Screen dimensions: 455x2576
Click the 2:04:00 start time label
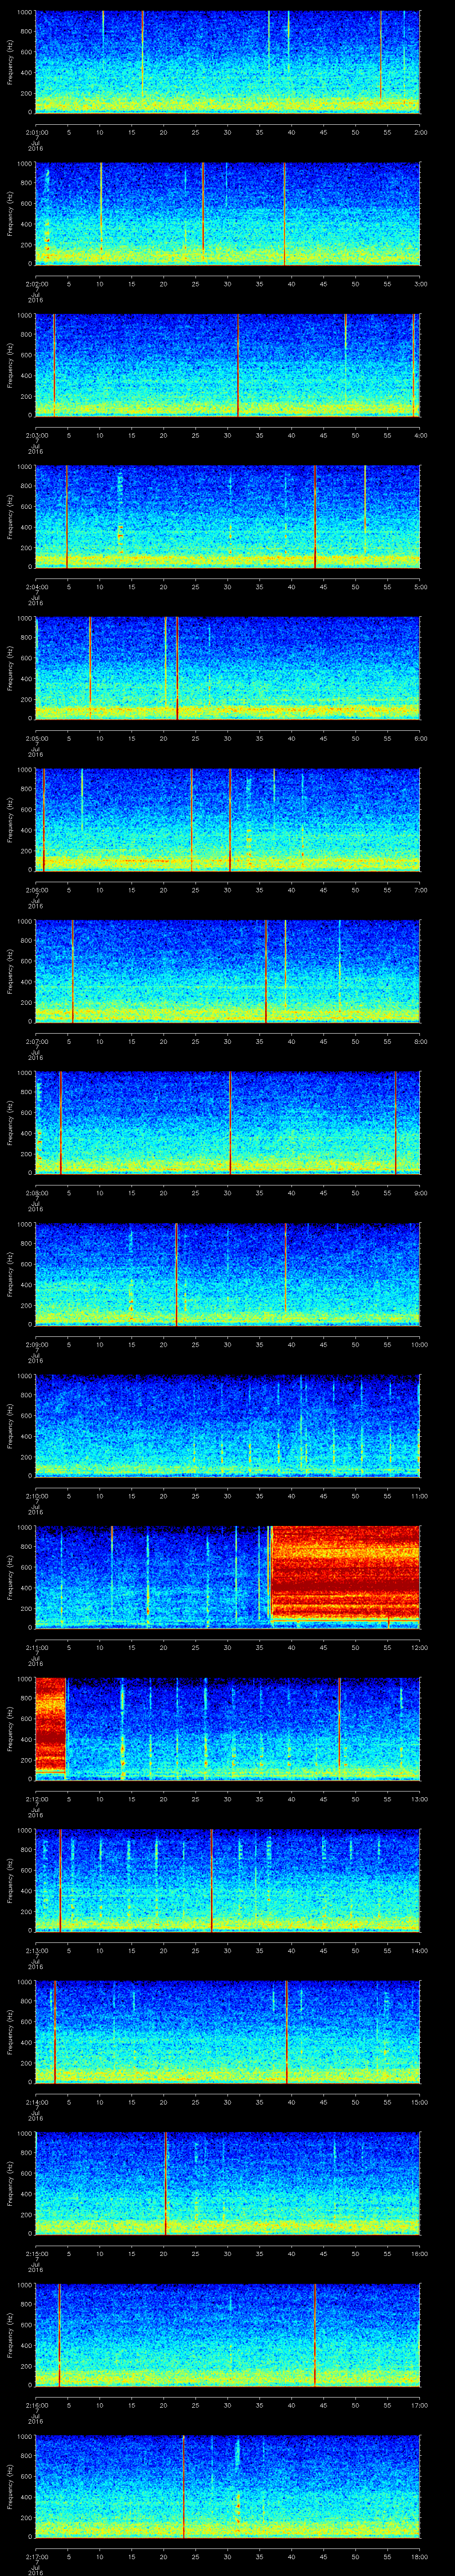click(36, 587)
